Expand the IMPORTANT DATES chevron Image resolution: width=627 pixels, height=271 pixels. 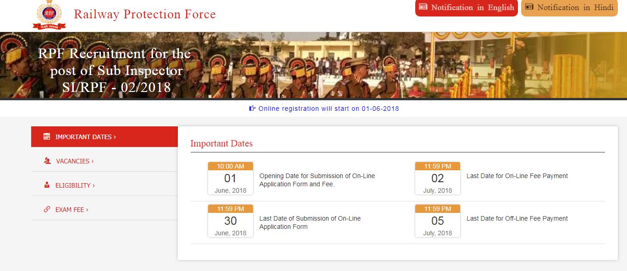tap(115, 136)
